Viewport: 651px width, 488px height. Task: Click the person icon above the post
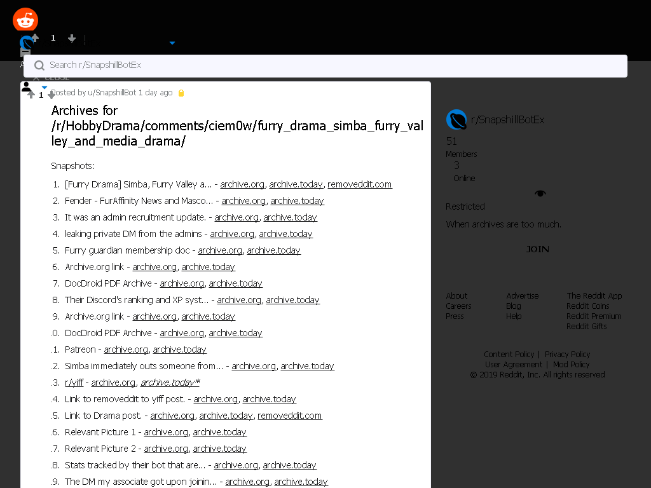tap(26, 86)
